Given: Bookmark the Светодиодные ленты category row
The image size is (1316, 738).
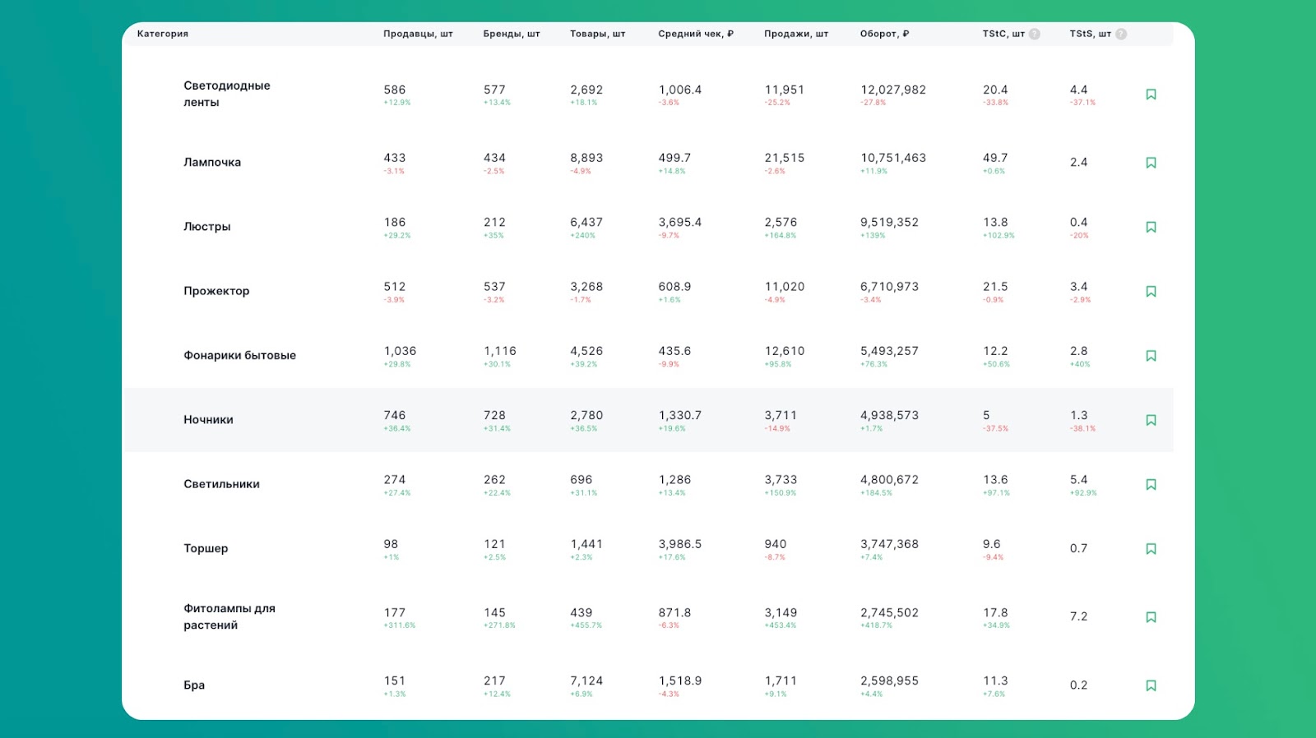Looking at the screenshot, I should point(1151,95).
